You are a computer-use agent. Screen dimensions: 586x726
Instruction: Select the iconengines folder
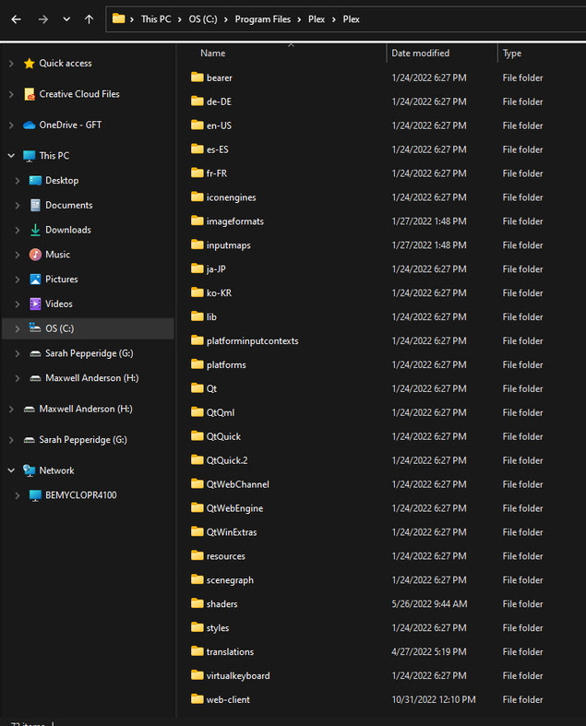pyautogui.click(x=231, y=197)
